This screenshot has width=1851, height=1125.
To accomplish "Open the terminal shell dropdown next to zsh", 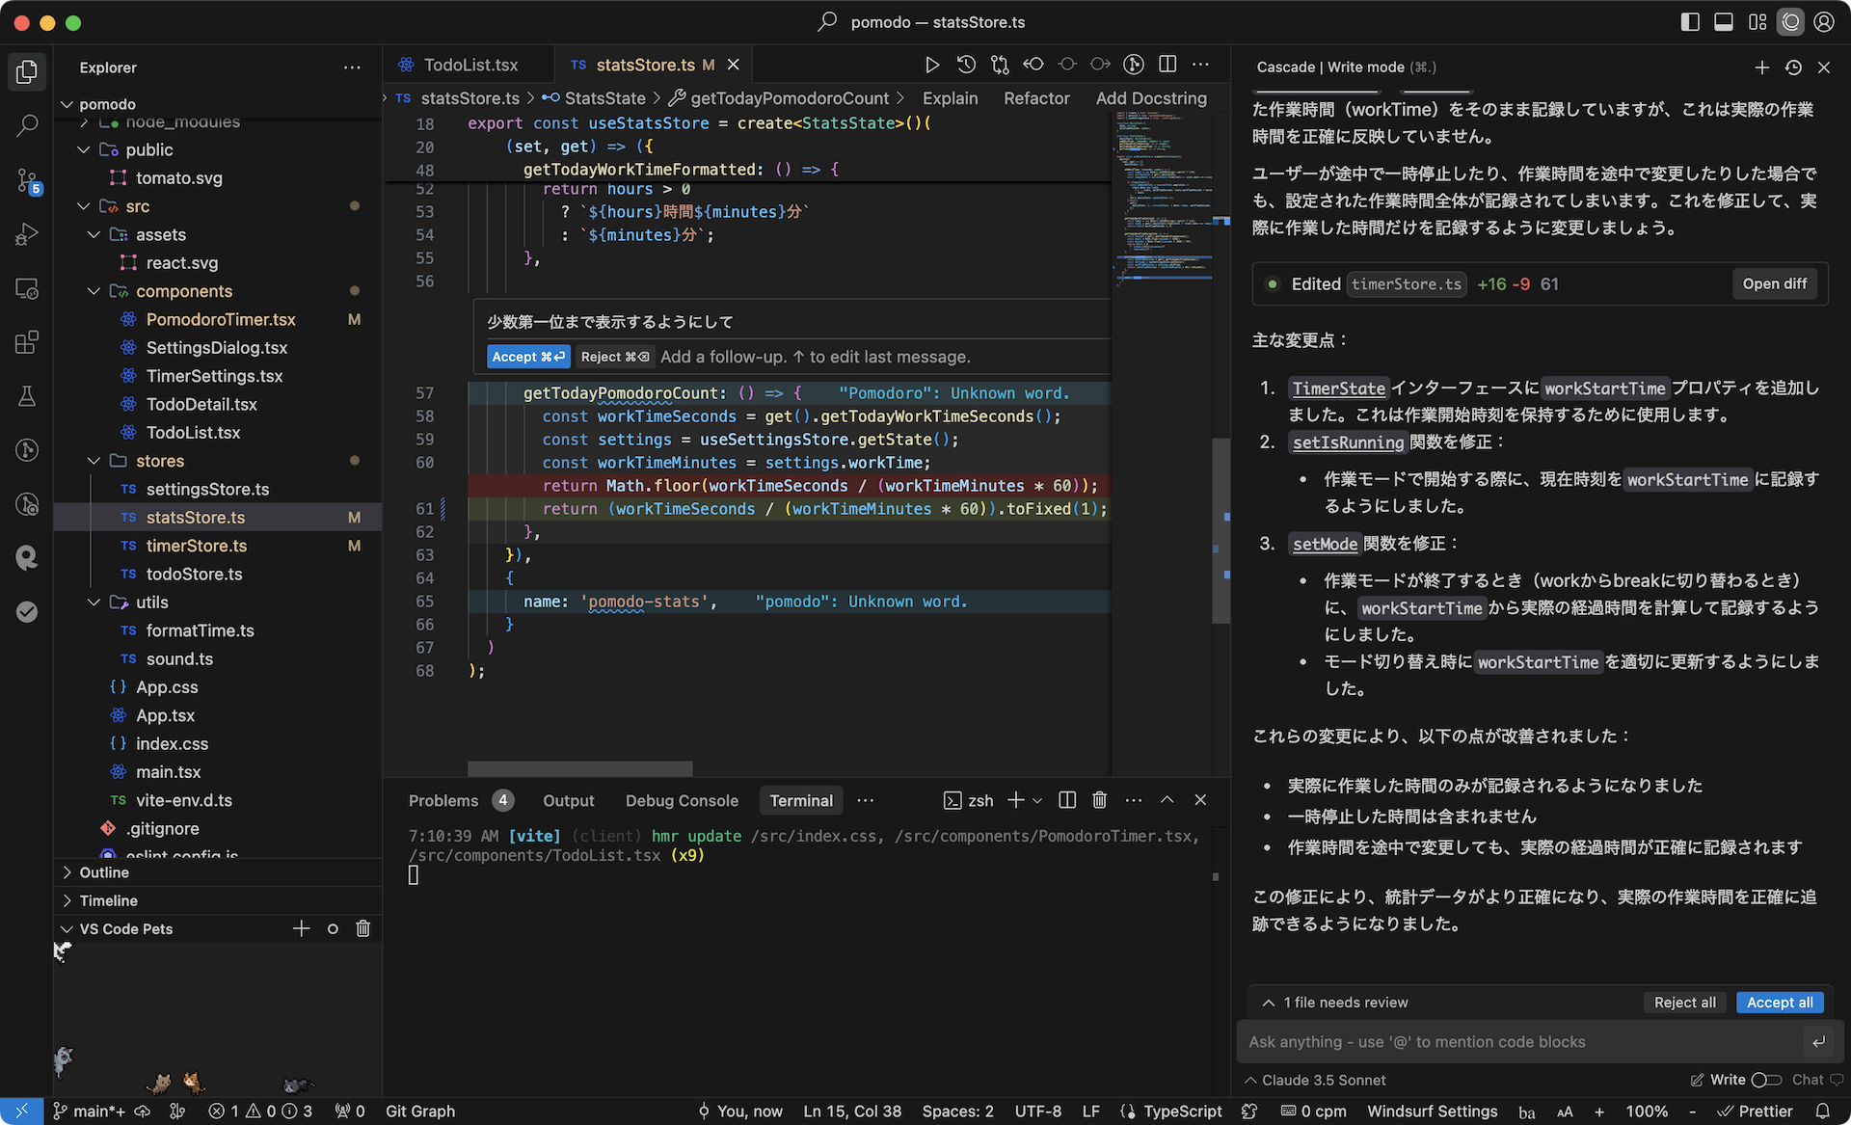I will click(x=1036, y=800).
